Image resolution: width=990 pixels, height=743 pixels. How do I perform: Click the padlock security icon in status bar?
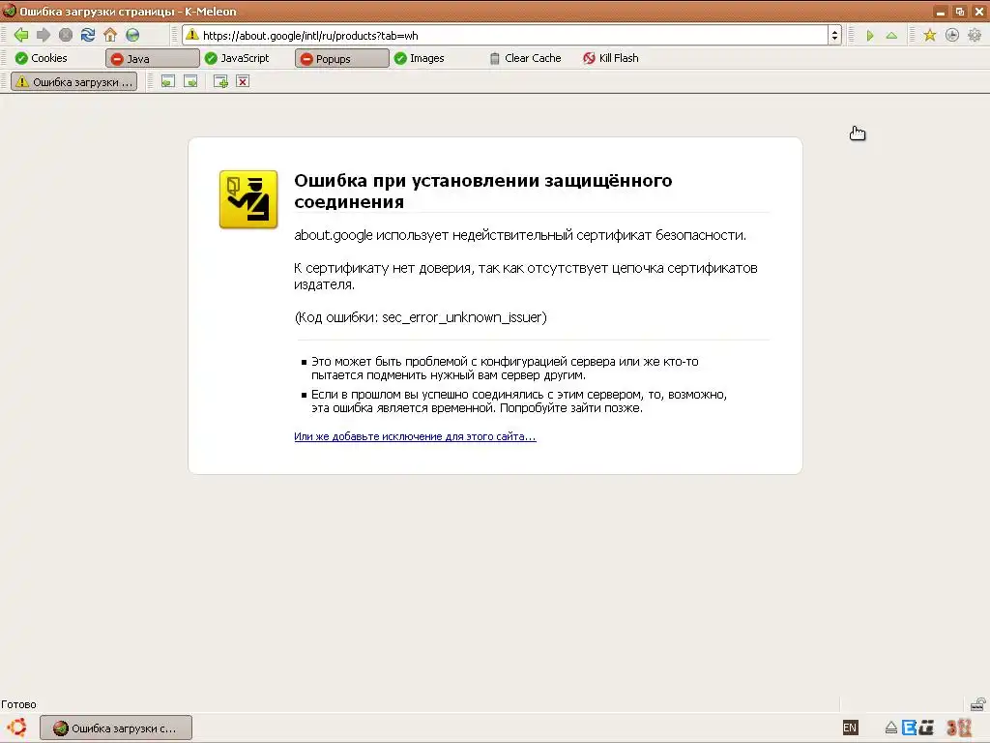coord(978,704)
